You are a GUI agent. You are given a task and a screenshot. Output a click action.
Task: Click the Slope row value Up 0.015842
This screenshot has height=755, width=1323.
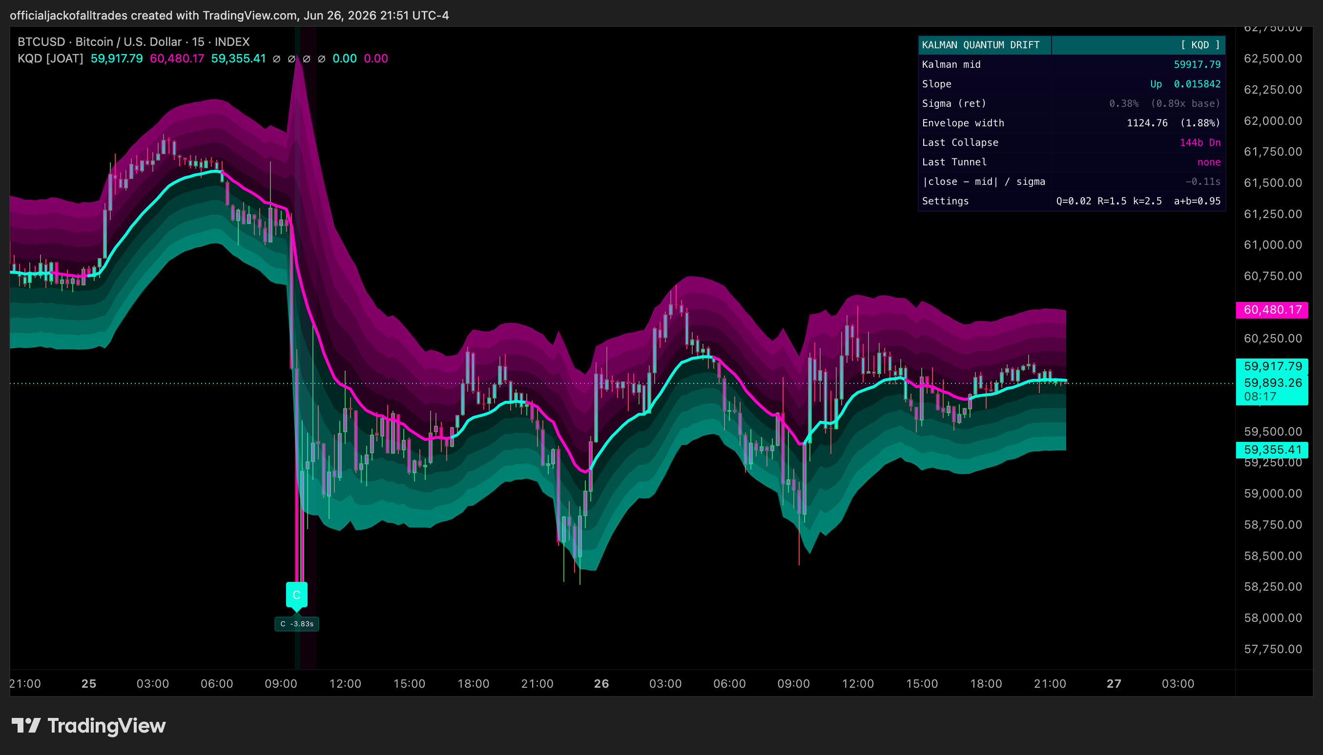(x=1185, y=84)
